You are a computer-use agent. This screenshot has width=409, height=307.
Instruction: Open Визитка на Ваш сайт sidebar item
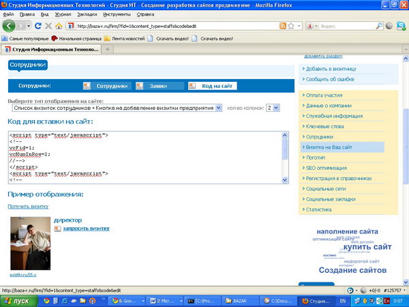[x=342, y=147]
